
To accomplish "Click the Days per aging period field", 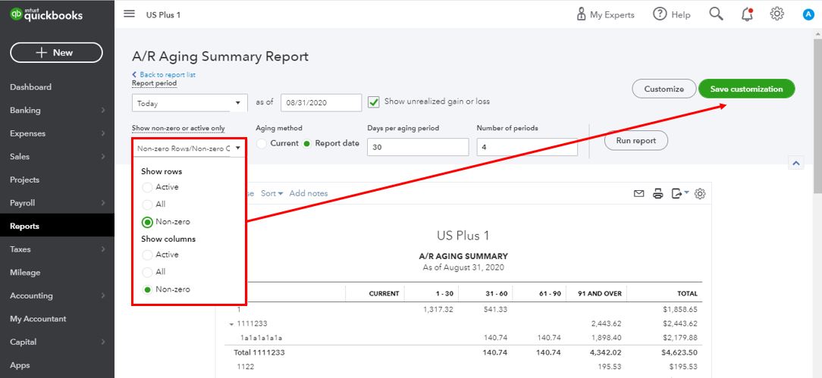I will [417, 147].
